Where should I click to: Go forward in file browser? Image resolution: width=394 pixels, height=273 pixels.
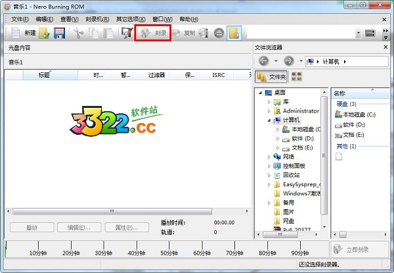pyautogui.click(x=289, y=61)
